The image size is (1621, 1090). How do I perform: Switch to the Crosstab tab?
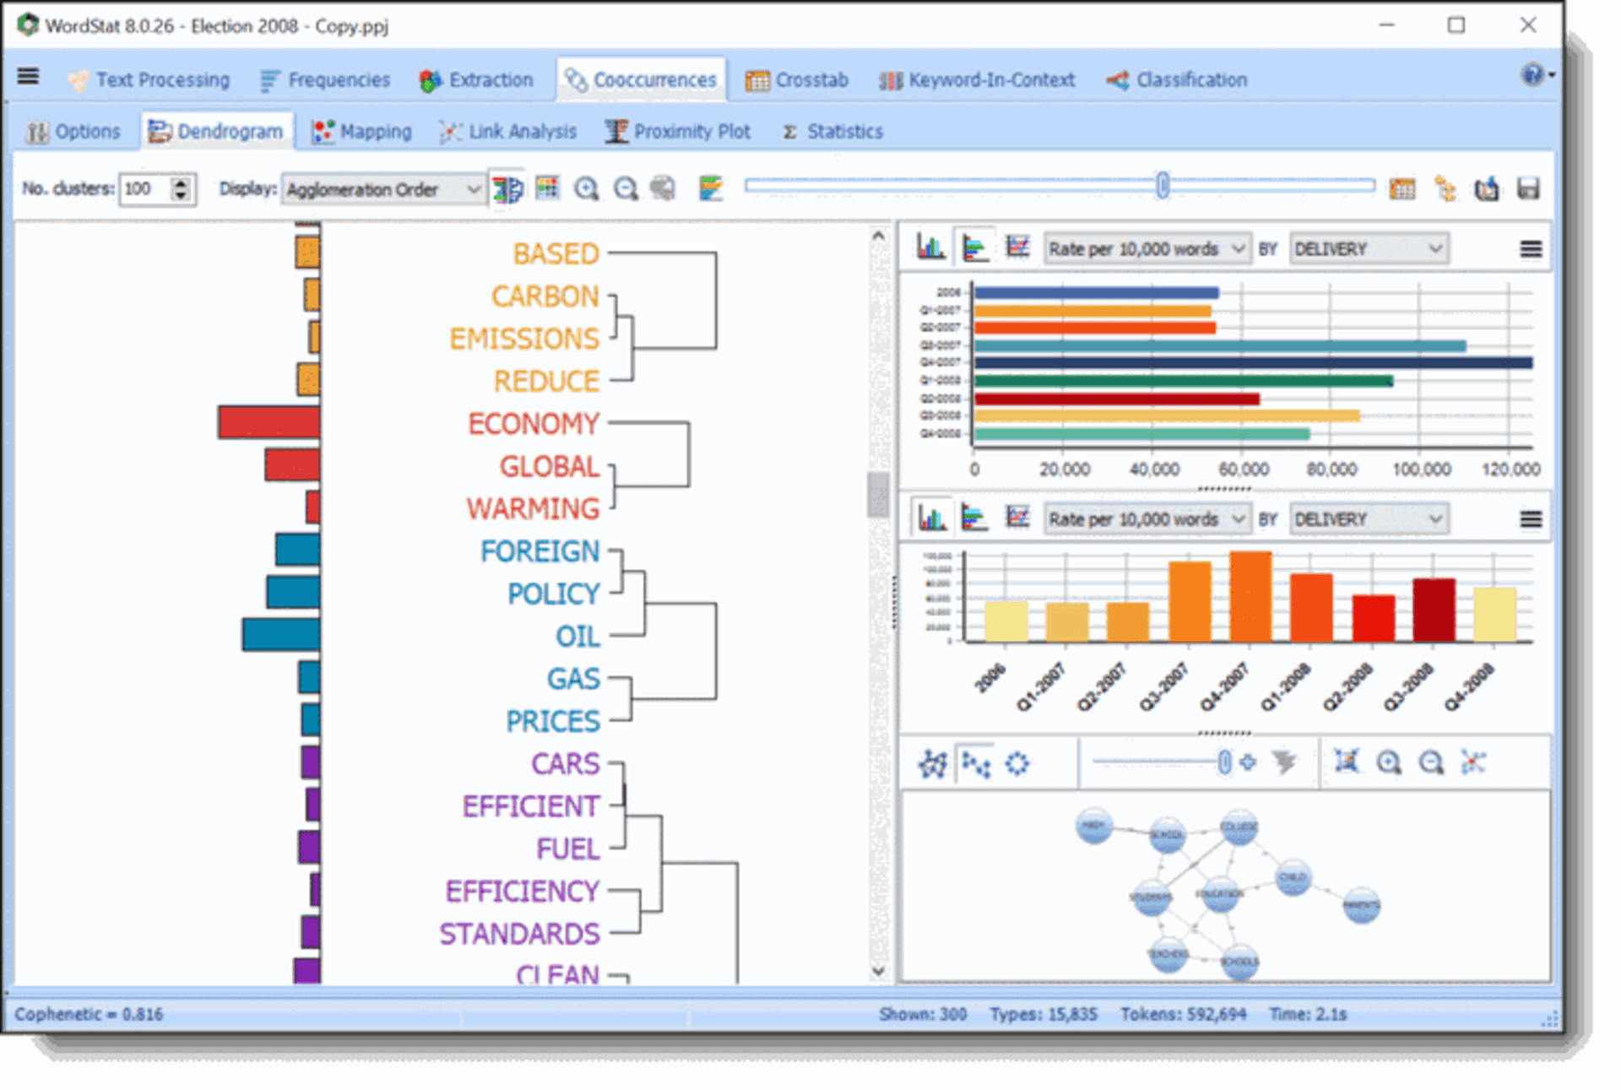click(797, 80)
